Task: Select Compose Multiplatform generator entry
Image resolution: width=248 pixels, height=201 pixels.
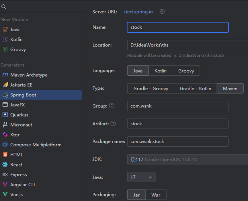Action: tap(36, 145)
